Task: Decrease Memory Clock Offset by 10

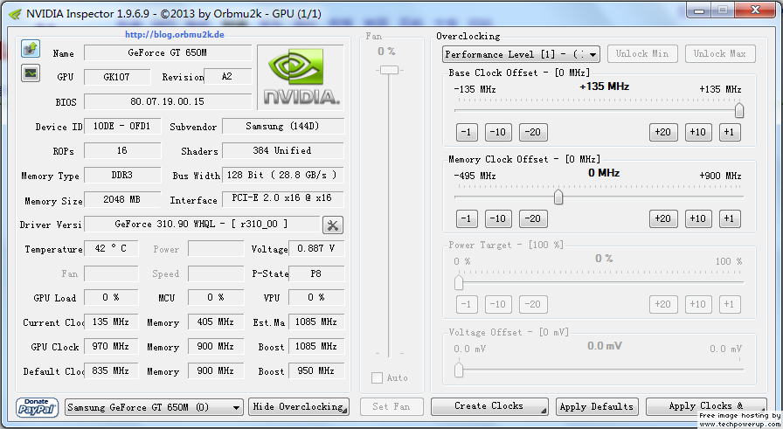Action: point(498,218)
